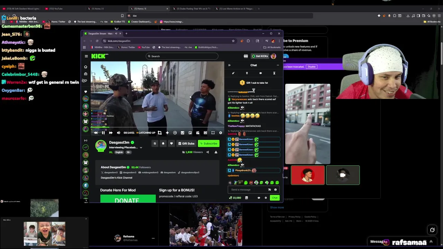The width and height of the screenshot is (443, 249).
Task: Rewind the stream with back button
Action: (x=96, y=133)
